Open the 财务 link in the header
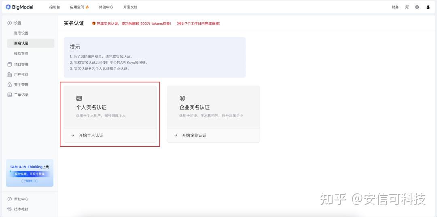437x217 pixels. [395, 7]
